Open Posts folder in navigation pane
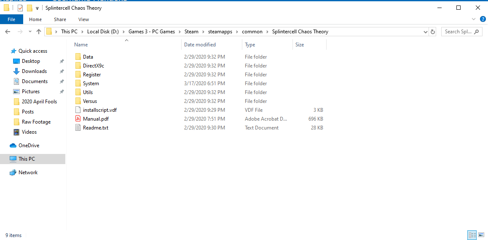 pos(28,112)
